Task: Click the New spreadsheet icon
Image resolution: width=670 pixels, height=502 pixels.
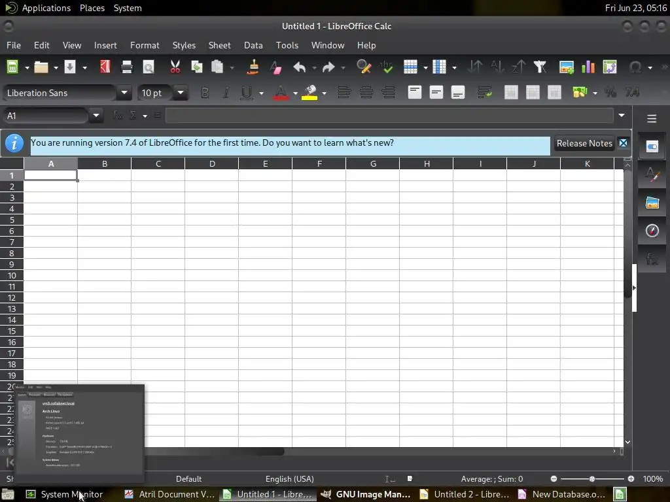Action: click(12, 67)
